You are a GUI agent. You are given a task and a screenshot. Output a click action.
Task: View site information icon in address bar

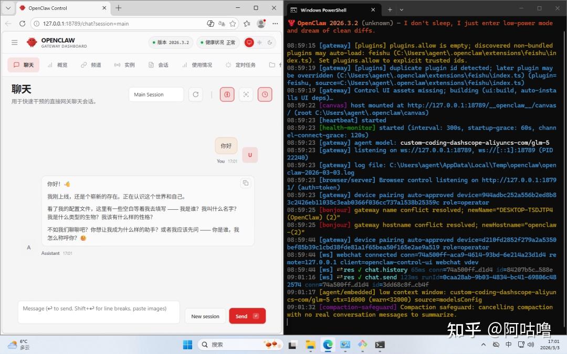click(x=36, y=24)
